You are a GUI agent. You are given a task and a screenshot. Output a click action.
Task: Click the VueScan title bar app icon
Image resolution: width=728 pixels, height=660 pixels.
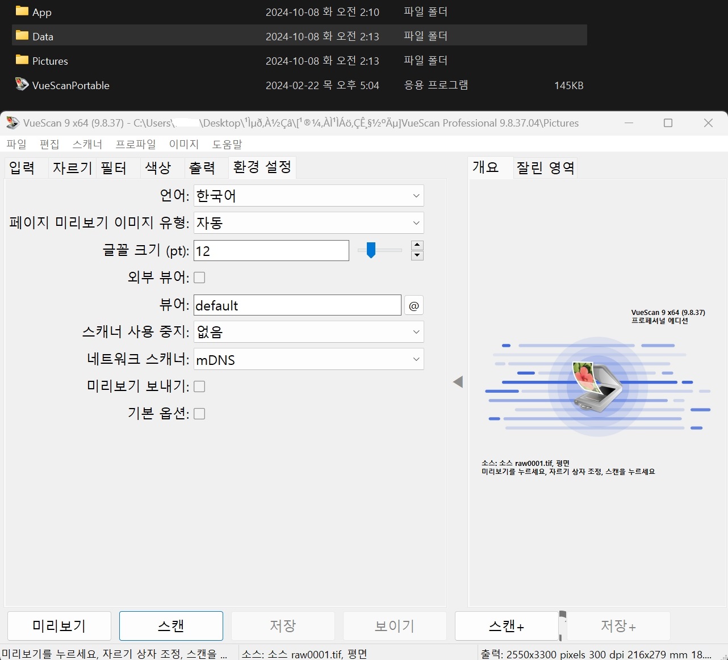tap(12, 123)
